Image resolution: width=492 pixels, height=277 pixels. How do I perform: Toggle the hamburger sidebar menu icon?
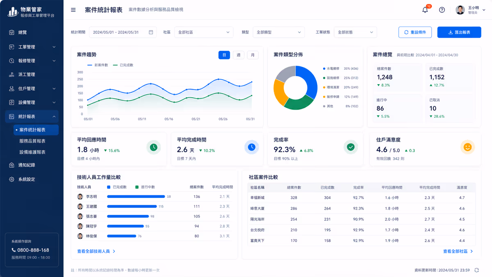[73, 10]
